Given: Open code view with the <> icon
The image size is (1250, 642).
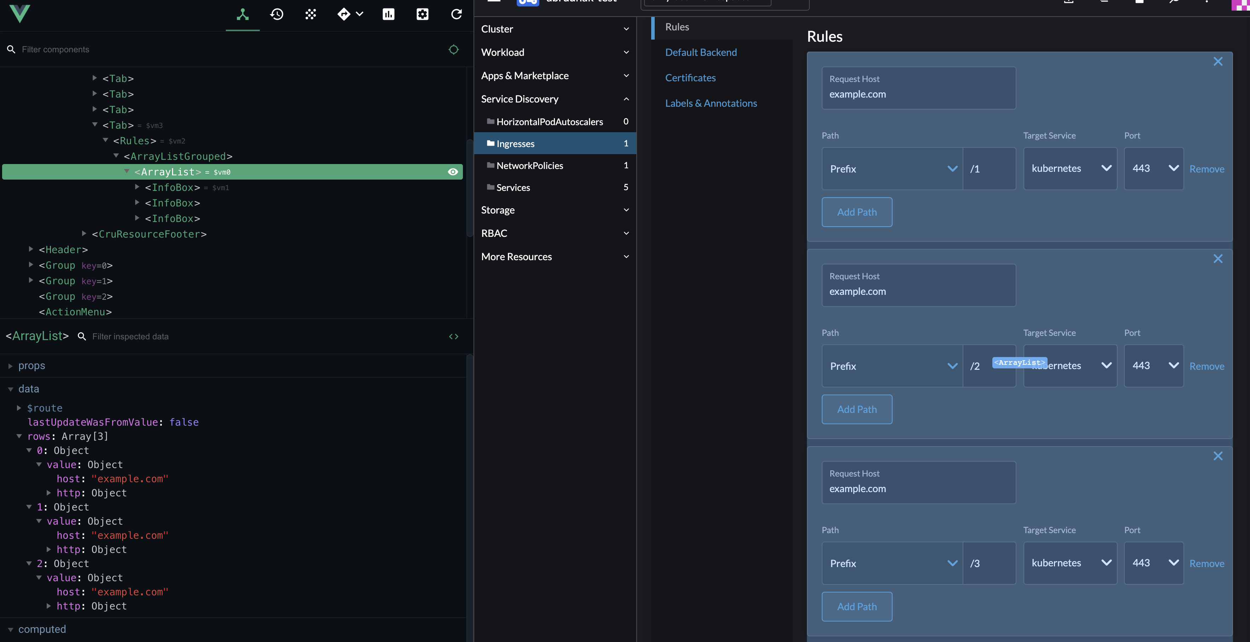Looking at the screenshot, I should 454,336.
